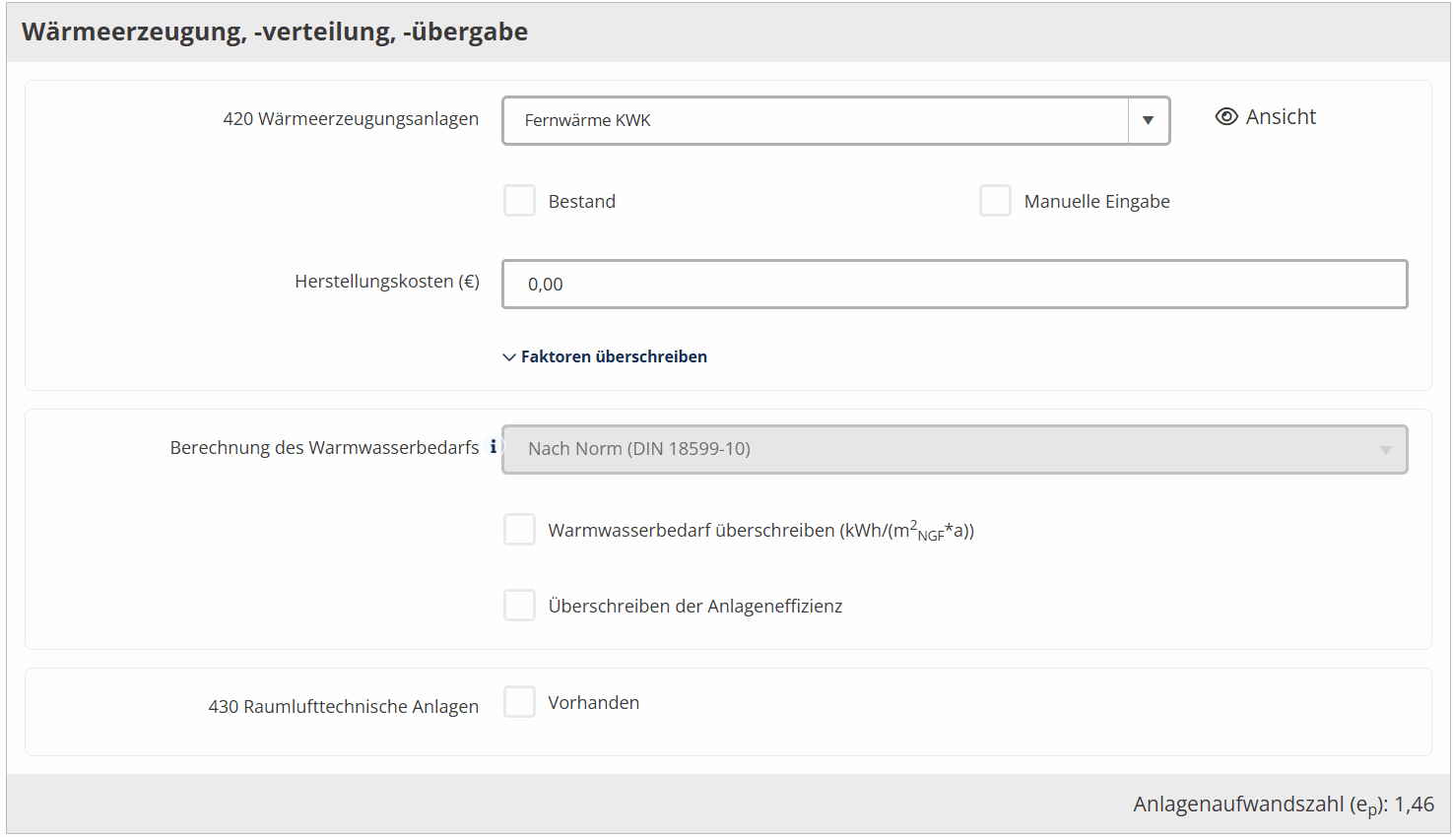The width and height of the screenshot is (1453, 837).
Task: Click the arrow button of Fernwärme KWK combo box
Action: tap(1148, 120)
